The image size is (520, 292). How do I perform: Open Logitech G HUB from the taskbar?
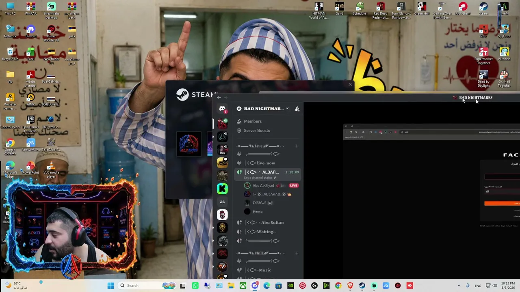click(314, 286)
